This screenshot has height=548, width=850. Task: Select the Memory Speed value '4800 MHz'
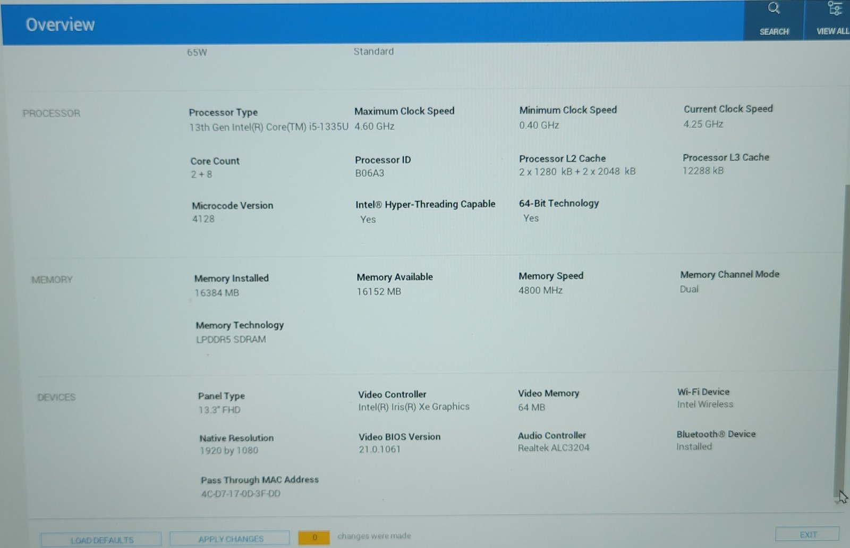(540, 290)
